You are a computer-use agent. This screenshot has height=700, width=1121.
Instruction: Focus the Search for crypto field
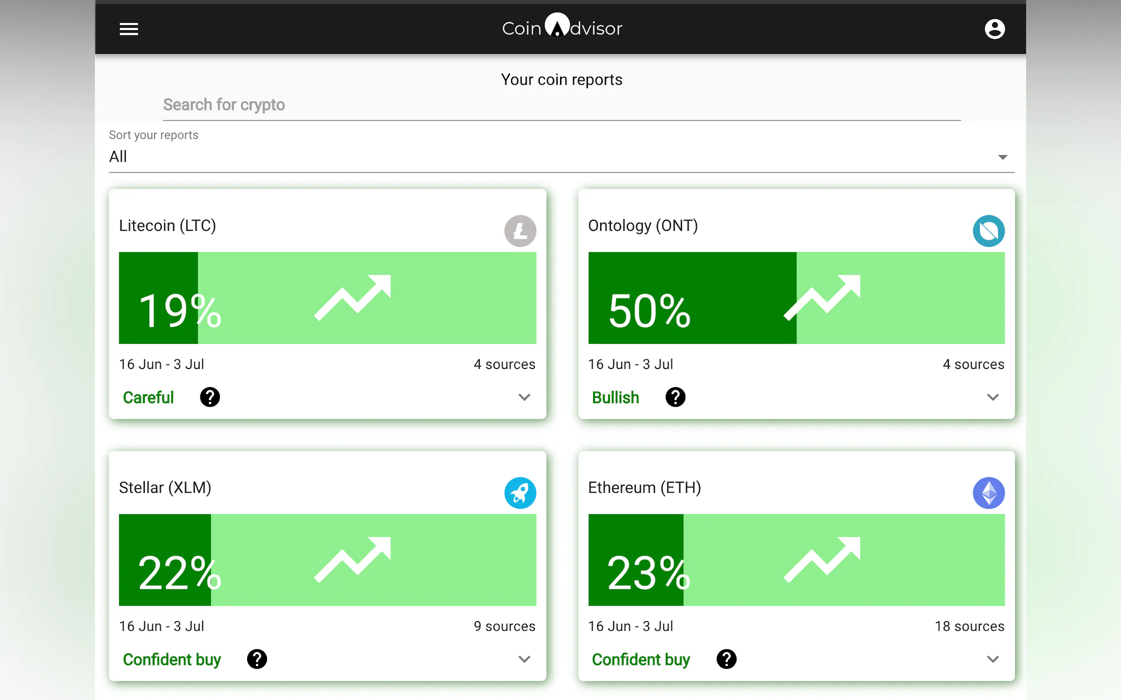pyautogui.click(x=562, y=105)
